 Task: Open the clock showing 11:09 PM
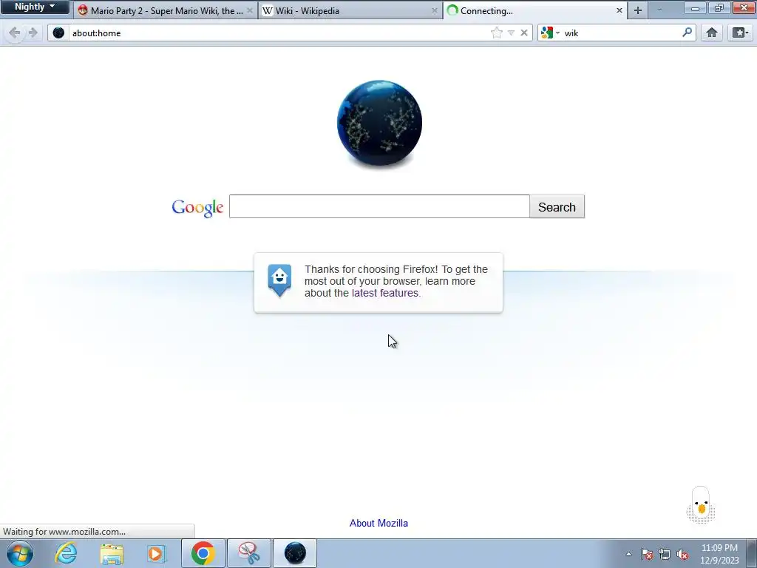pos(719,554)
